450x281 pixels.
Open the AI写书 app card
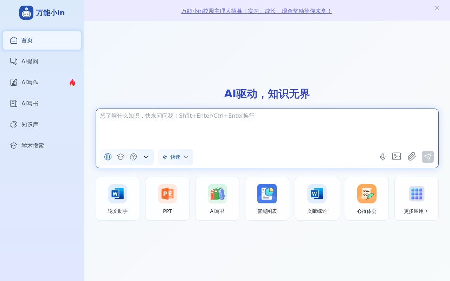pyautogui.click(x=217, y=199)
